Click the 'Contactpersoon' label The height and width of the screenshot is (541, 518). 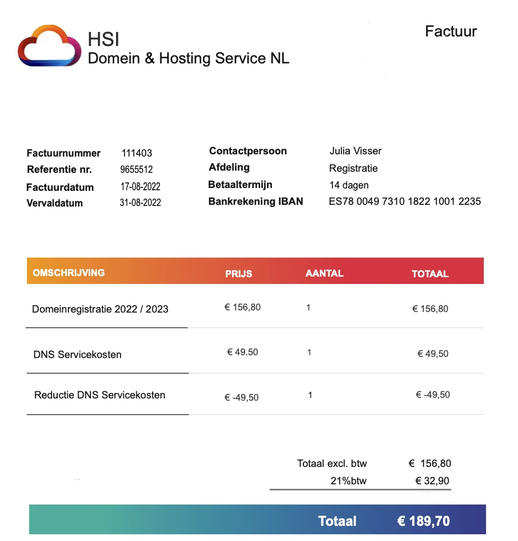[x=248, y=151]
